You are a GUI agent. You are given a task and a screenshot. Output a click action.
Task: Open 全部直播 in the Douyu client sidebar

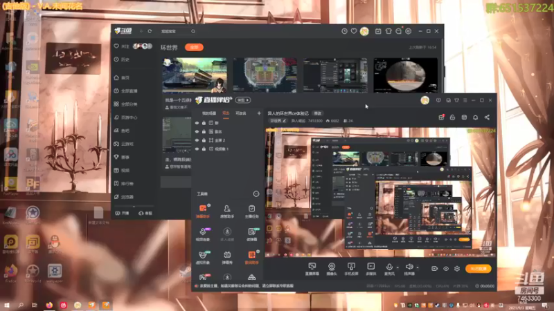pyautogui.click(x=126, y=91)
